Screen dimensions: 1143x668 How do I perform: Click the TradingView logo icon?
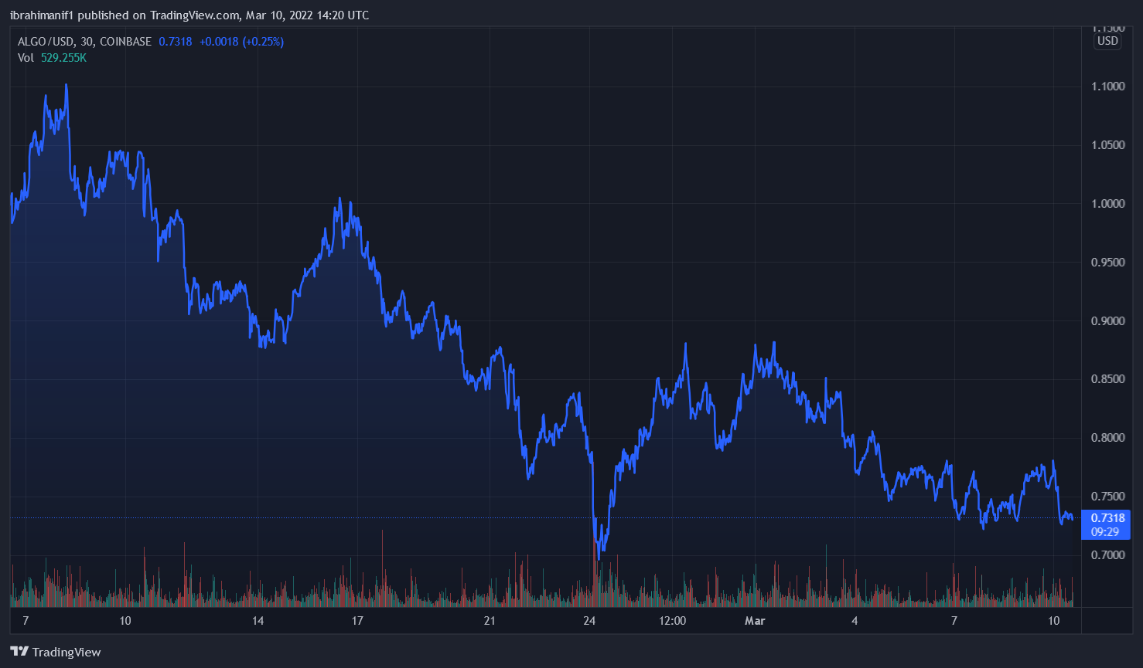tap(19, 652)
